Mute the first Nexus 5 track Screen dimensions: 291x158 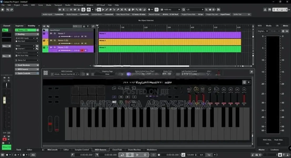pos(51,33)
